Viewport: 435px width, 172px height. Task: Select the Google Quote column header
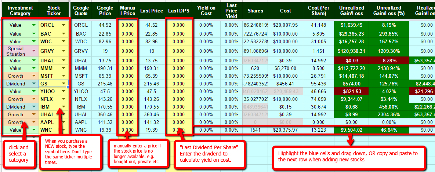click(x=81, y=11)
